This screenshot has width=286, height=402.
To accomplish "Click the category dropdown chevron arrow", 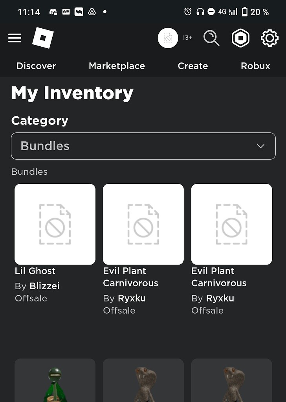I will (x=260, y=146).
